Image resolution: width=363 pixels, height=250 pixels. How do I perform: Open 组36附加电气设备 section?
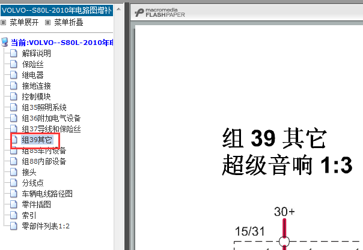[51, 118]
